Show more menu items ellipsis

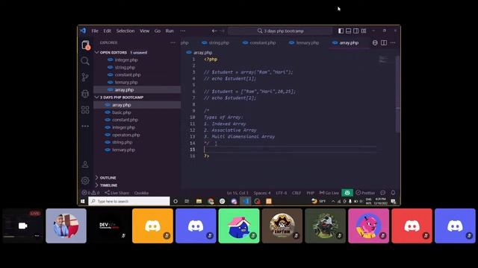pos(182,31)
